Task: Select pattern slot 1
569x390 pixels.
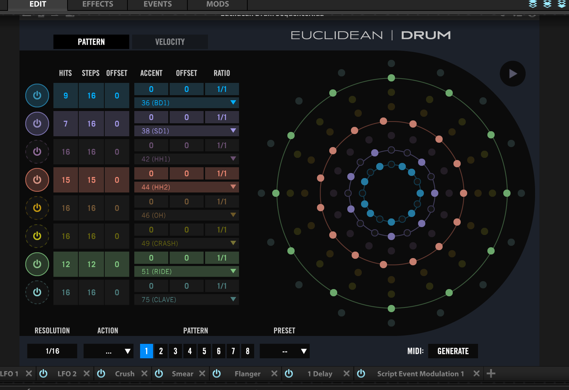Action: click(146, 351)
